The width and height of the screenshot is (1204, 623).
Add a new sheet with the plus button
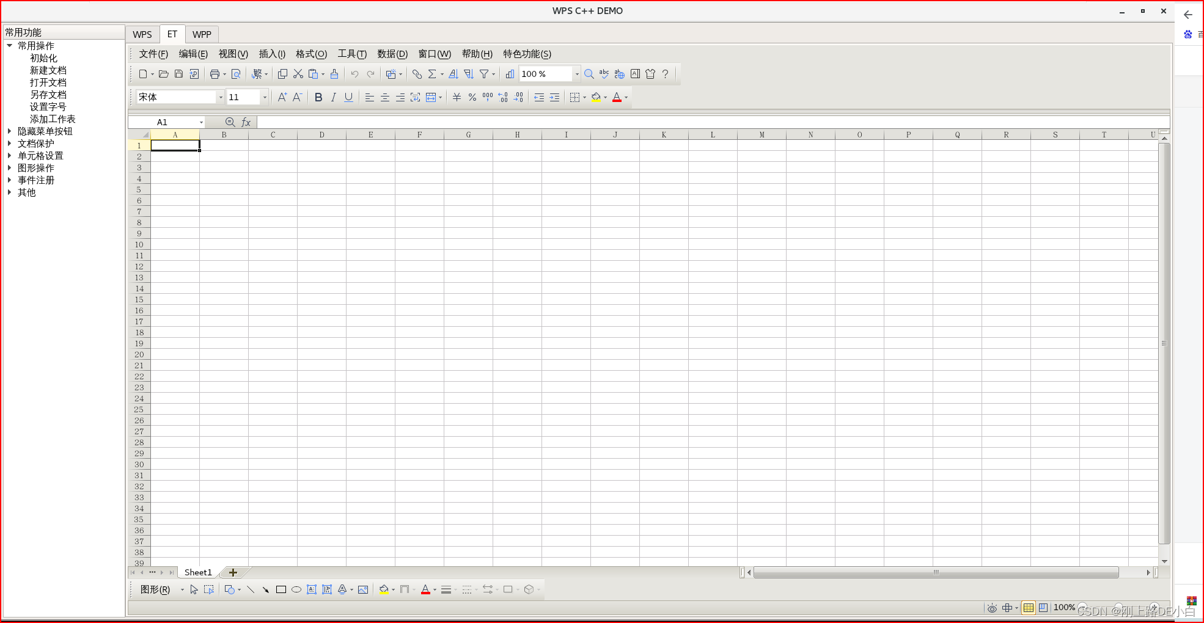coord(233,572)
